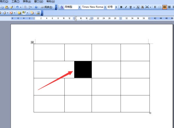Click the Accept Change checkmark icon
Image resolution: width=174 pixels, height=128 pixels.
[x=4, y=13]
